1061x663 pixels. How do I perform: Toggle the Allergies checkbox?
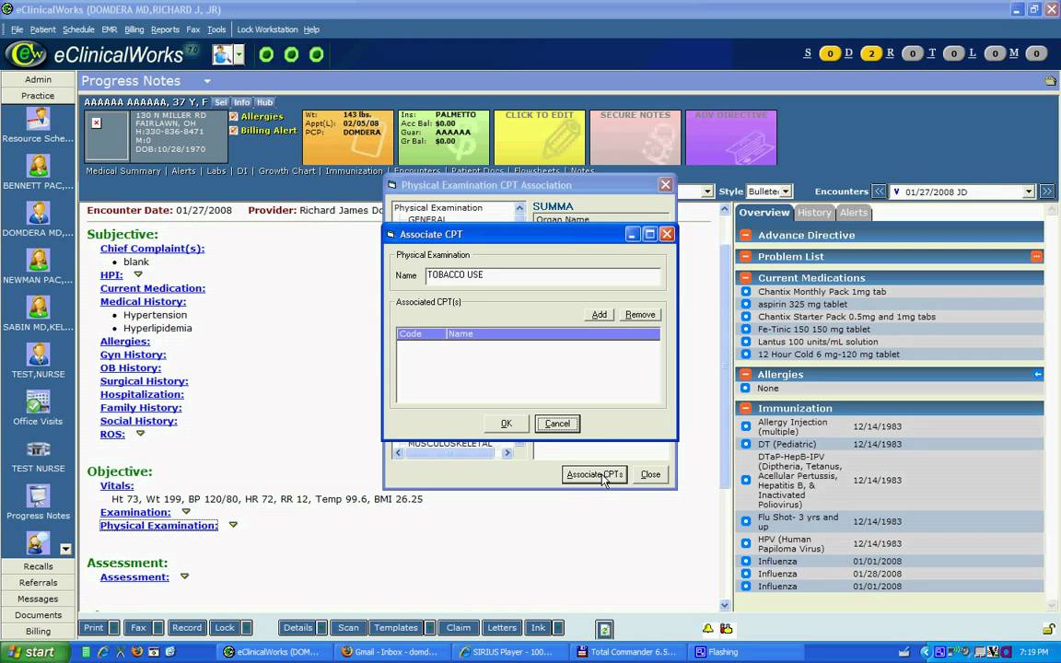(233, 116)
